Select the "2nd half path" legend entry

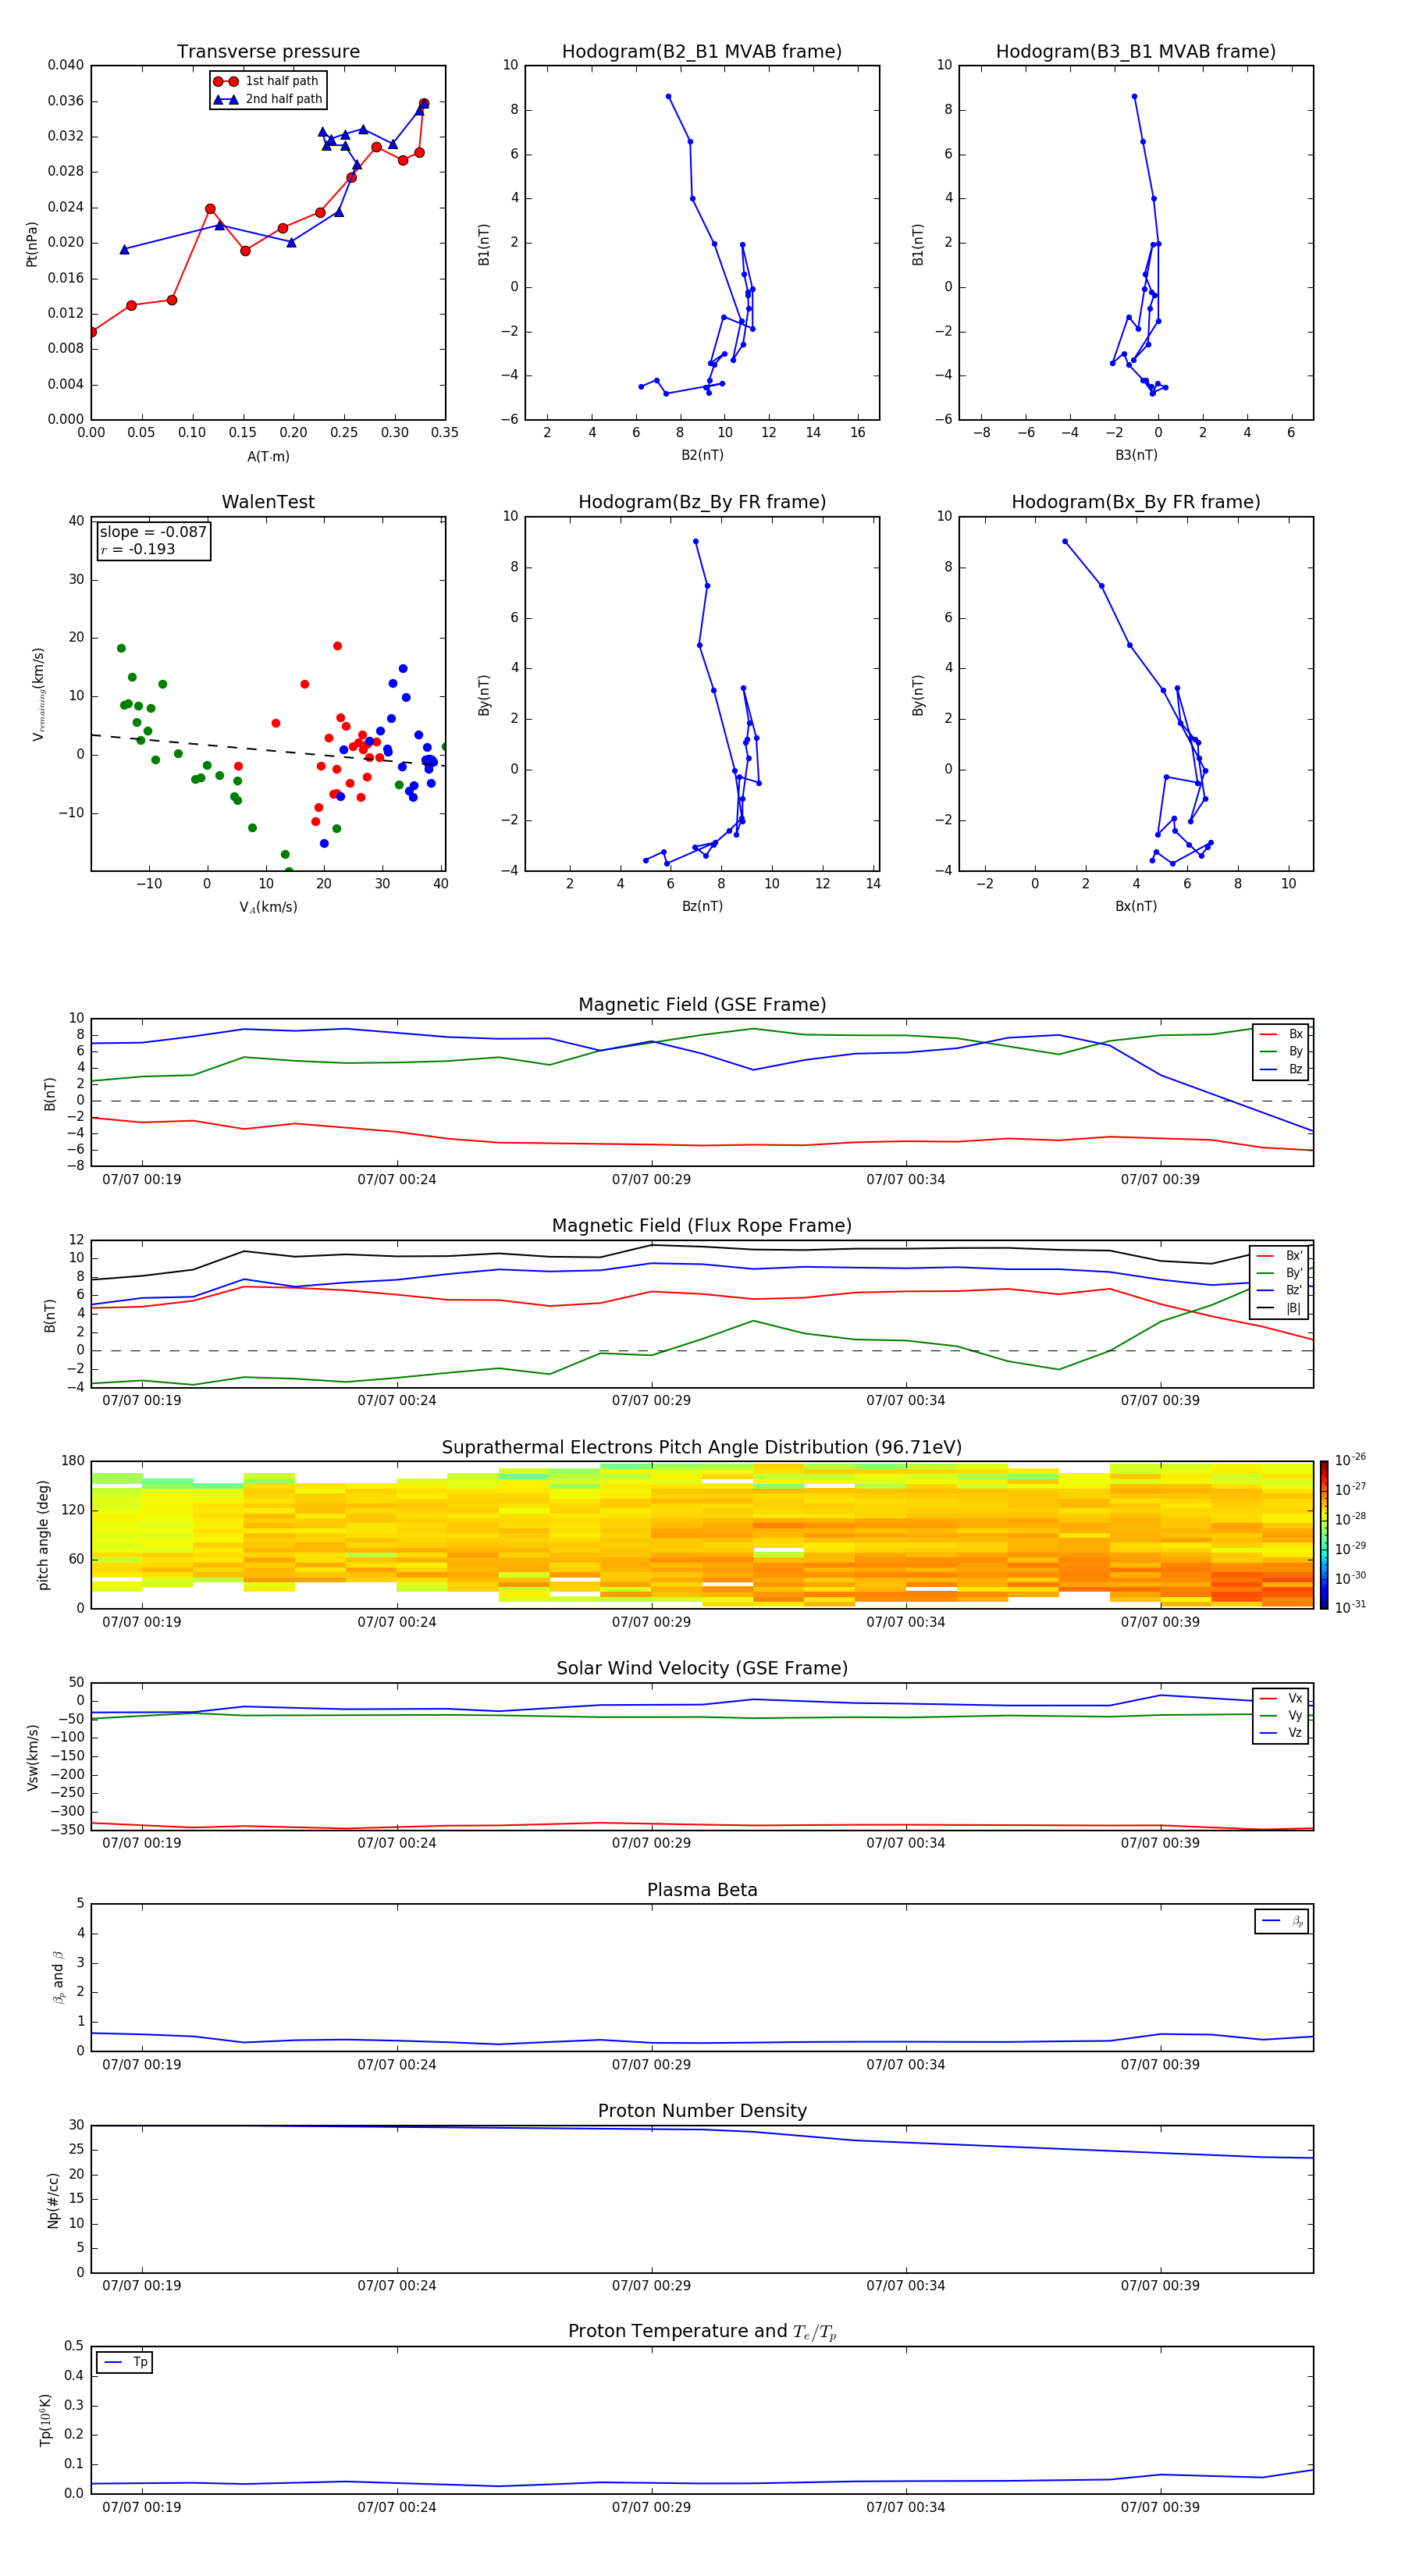268,99
